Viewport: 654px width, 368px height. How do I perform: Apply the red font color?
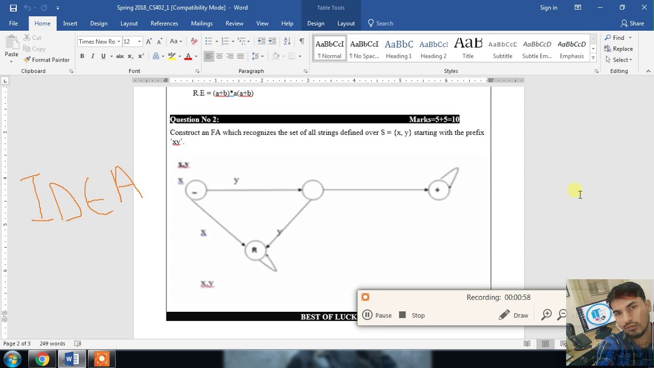(x=188, y=56)
